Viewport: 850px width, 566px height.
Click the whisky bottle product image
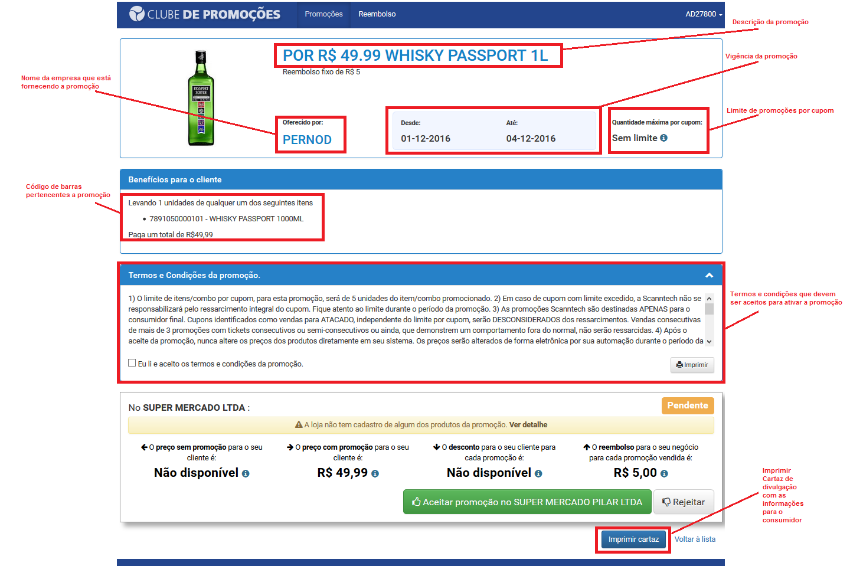click(201, 97)
